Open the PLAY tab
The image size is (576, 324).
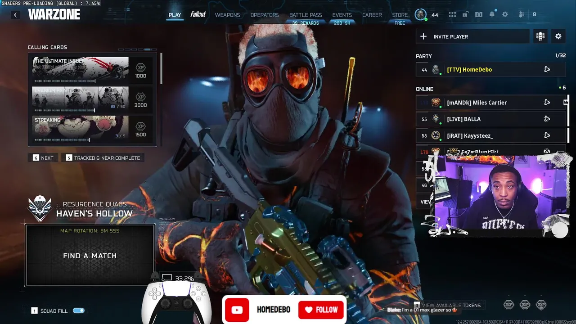175,15
